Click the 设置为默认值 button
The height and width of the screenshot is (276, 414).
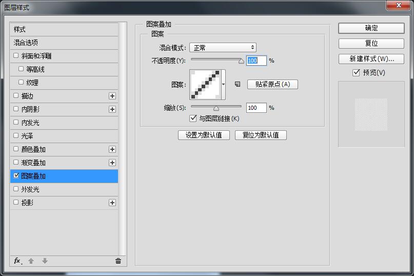coord(204,135)
